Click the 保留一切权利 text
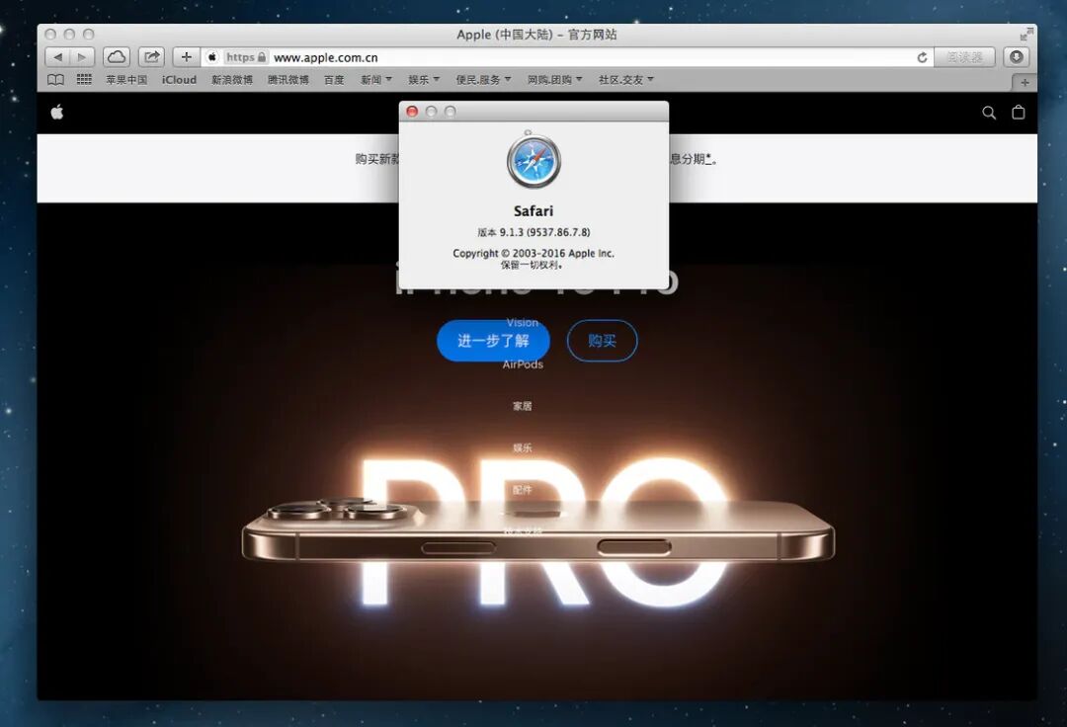1067x727 pixels. [x=533, y=266]
